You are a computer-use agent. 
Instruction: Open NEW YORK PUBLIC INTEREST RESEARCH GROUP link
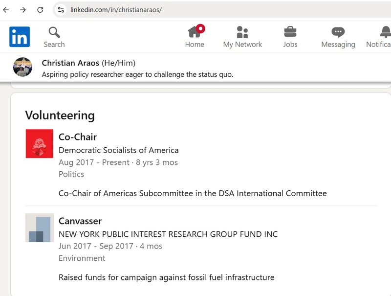[168, 234]
